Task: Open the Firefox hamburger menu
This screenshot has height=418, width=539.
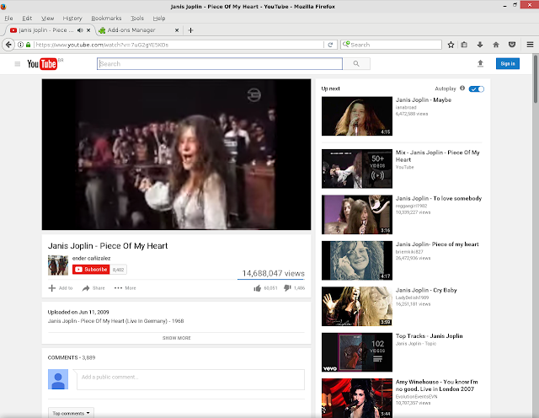Action: 530,45
